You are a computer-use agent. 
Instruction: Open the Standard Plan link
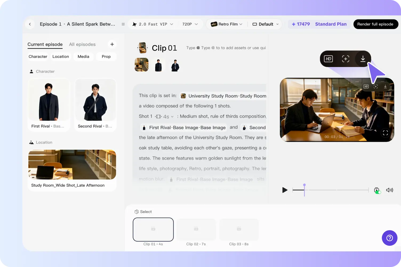pos(331,24)
